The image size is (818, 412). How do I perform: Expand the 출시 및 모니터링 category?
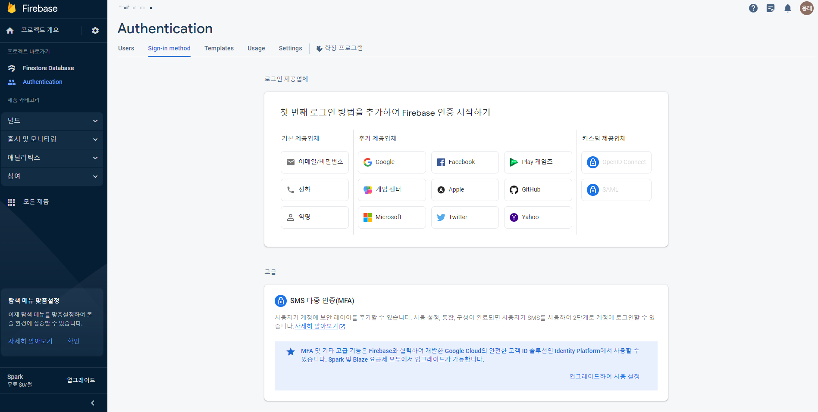pos(52,139)
